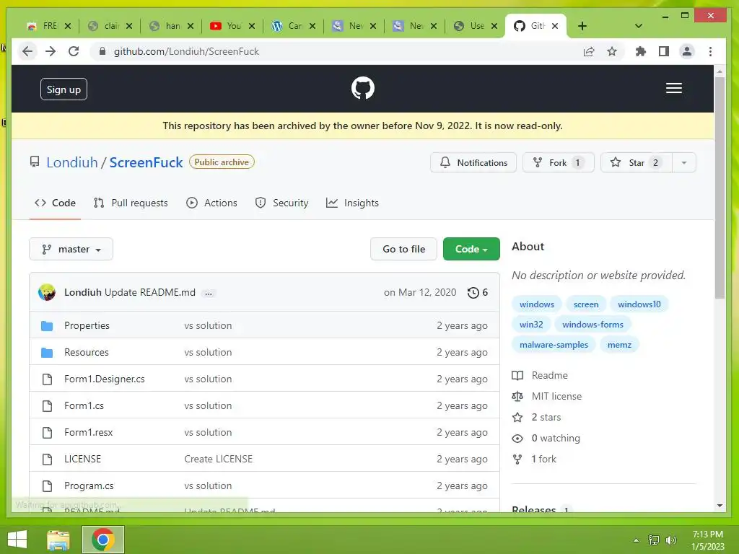
Task: Click the Sign up button
Action: pos(64,89)
